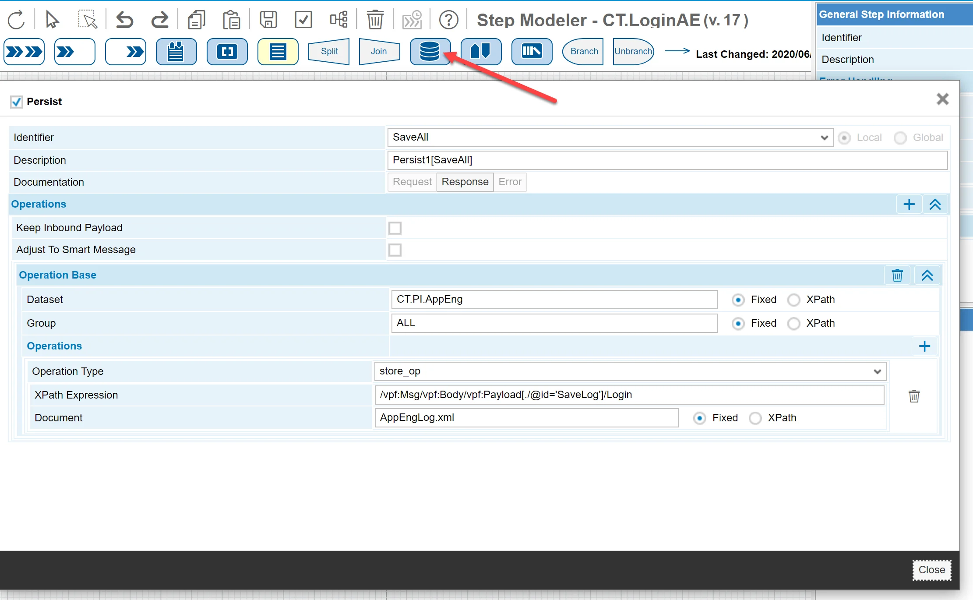The width and height of the screenshot is (973, 600).
Task: Open the help question mark icon
Action: point(448,20)
